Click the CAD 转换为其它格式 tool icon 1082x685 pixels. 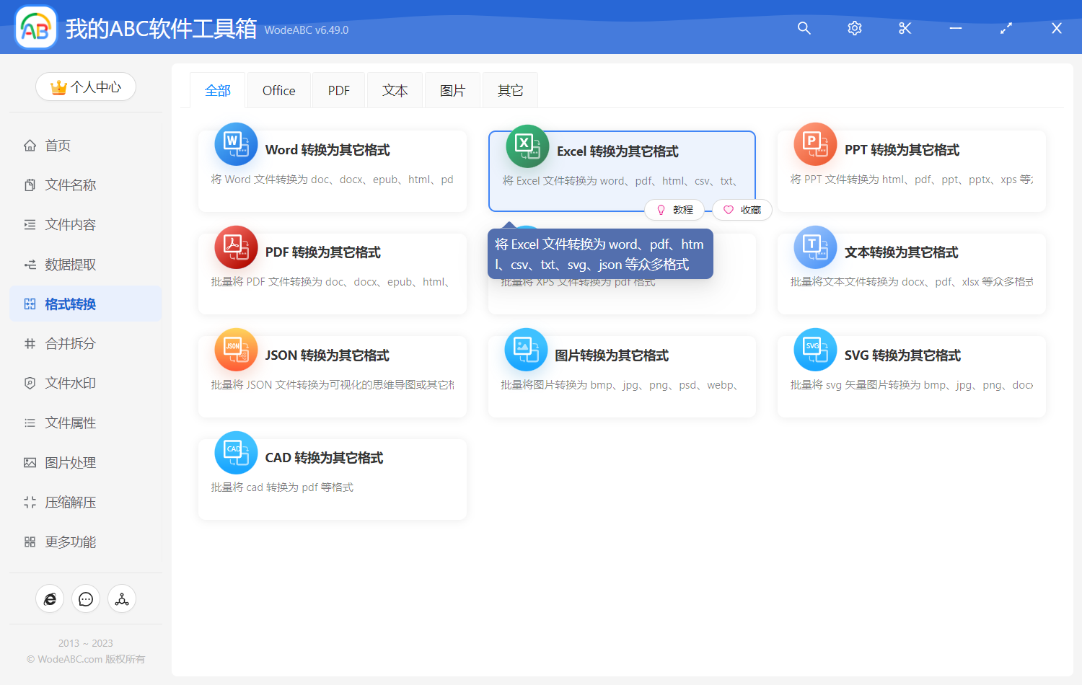click(x=236, y=452)
